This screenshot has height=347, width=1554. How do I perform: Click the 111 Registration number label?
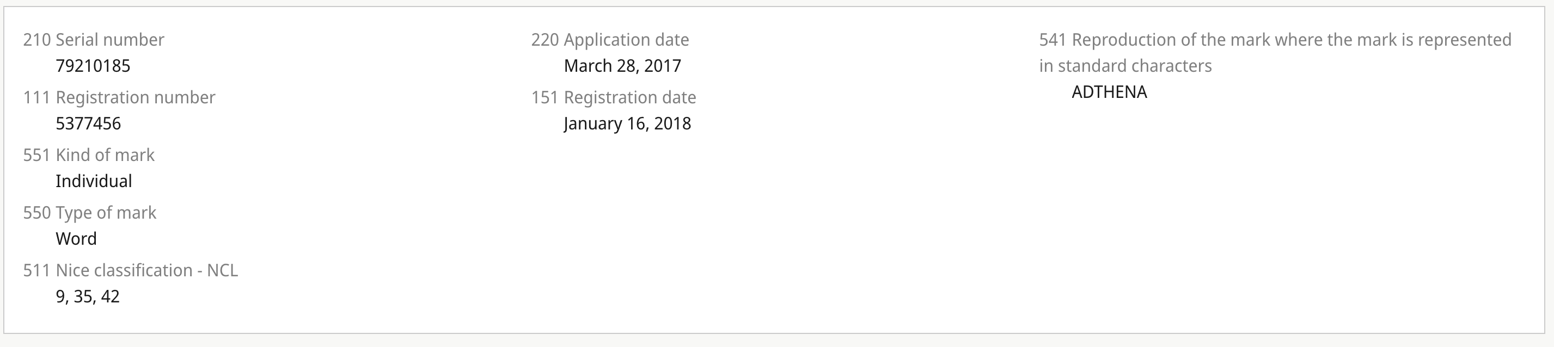point(119,97)
